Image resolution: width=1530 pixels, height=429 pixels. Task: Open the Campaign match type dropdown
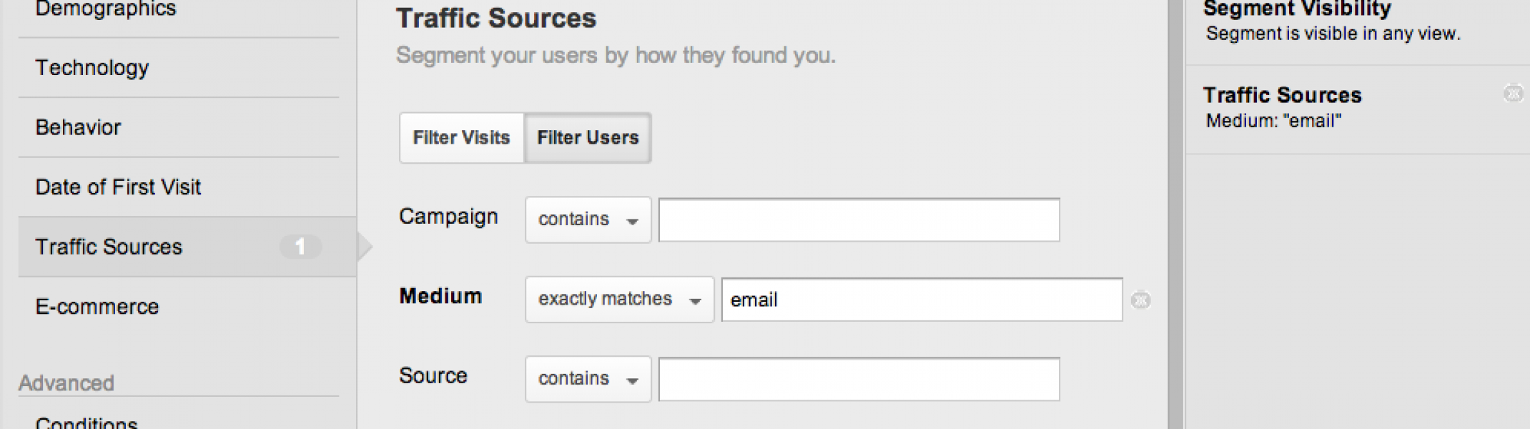pos(588,220)
